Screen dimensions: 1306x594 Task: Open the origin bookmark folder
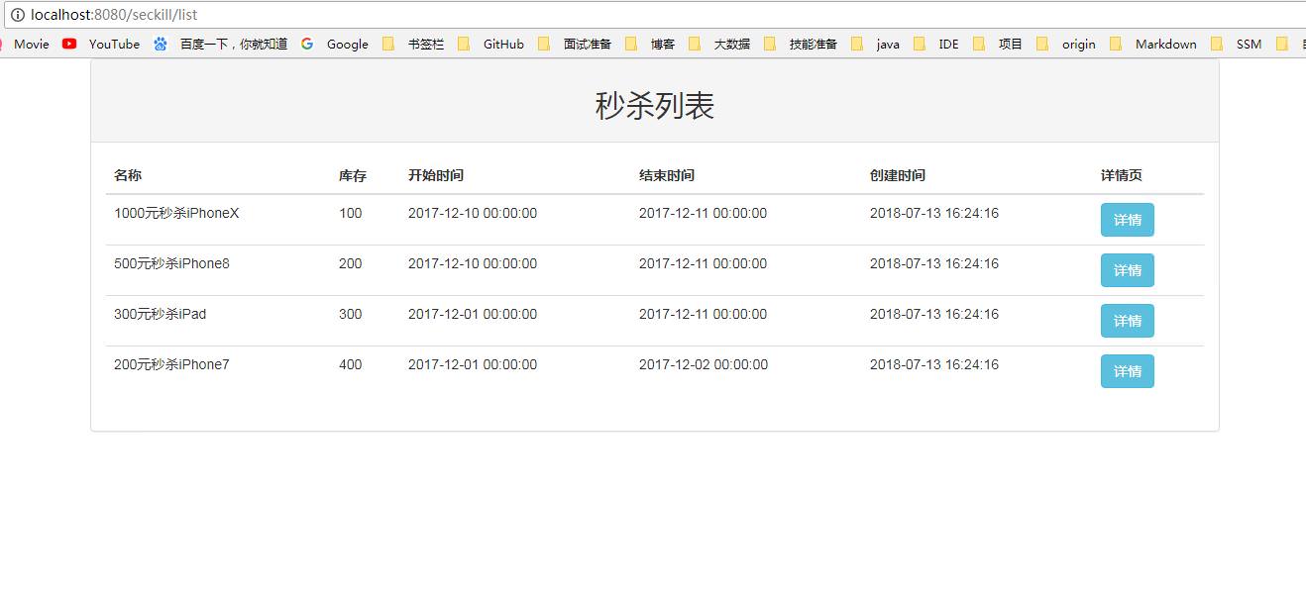click(x=1066, y=44)
